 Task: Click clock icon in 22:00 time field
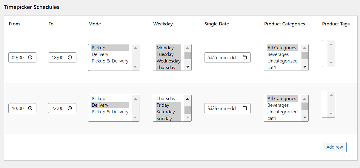[70, 109]
